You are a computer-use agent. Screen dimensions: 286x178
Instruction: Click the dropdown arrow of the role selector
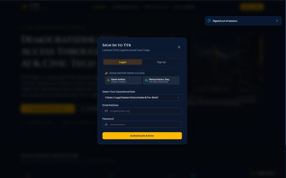178,98
